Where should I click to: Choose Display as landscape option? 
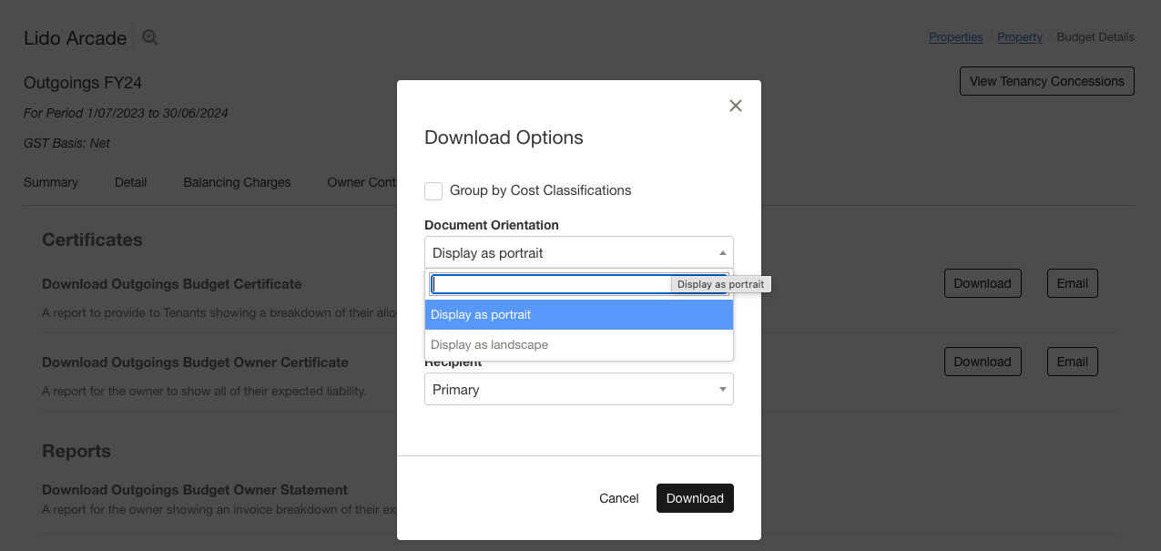point(578,345)
